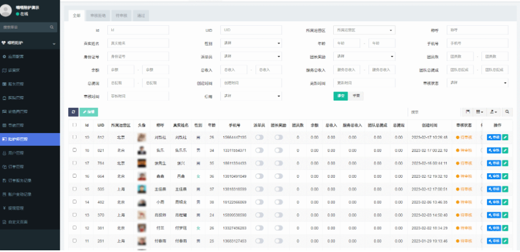The image size is (520, 252).
Task: Focus the 身份证号 filter input field
Action: click(x=138, y=56)
